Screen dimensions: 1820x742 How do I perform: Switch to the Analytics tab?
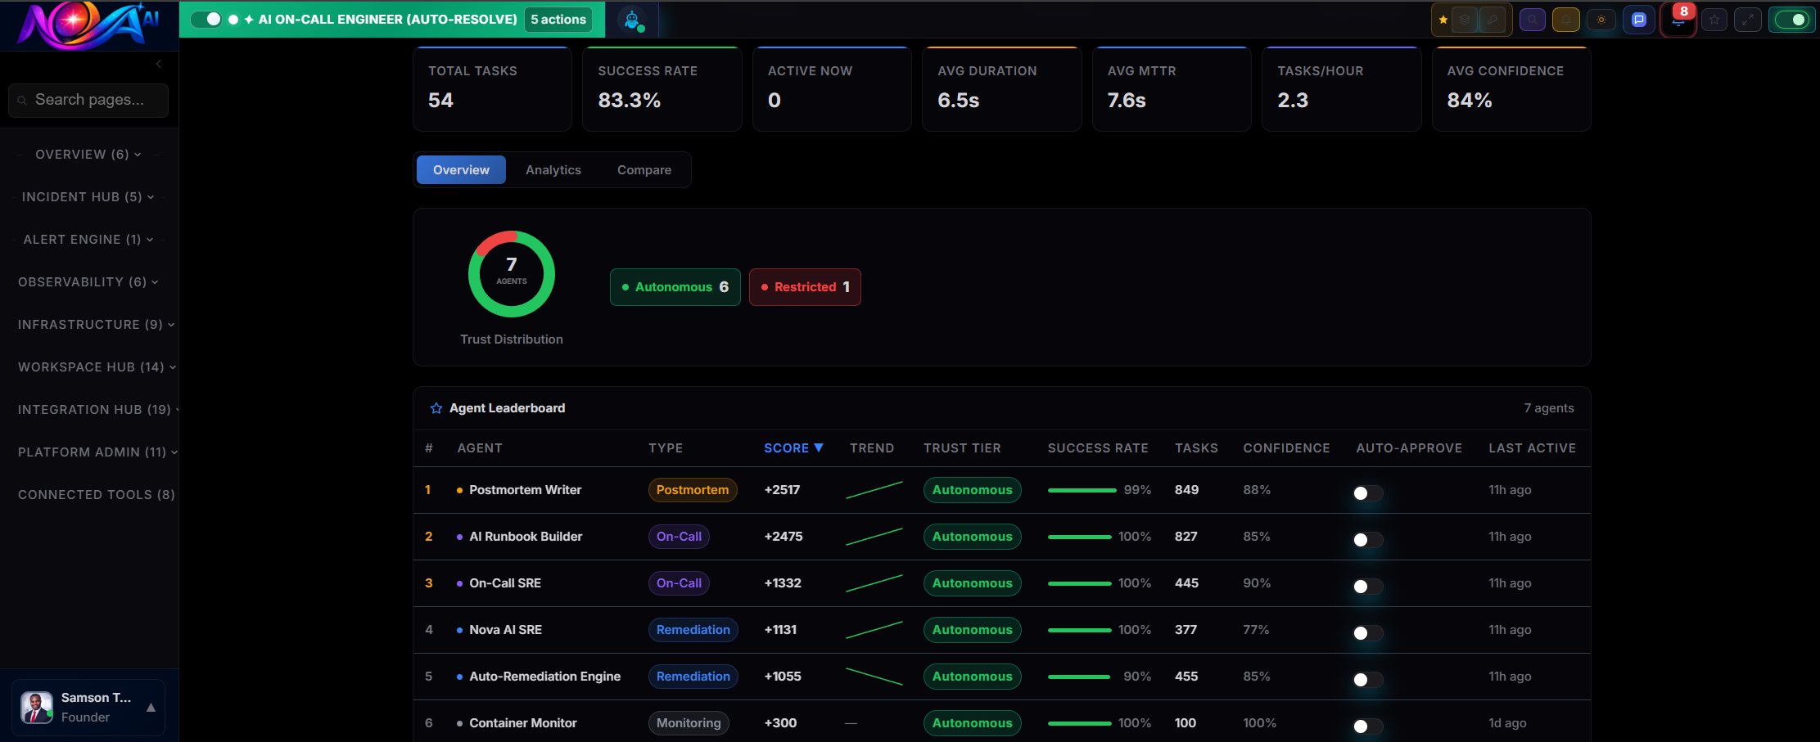[x=553, y=169]
